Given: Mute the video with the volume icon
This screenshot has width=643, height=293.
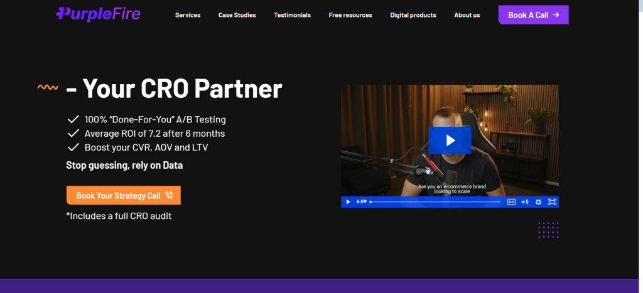Looking at the screenshot, I should pyautogui.click(x=524, y=202).
